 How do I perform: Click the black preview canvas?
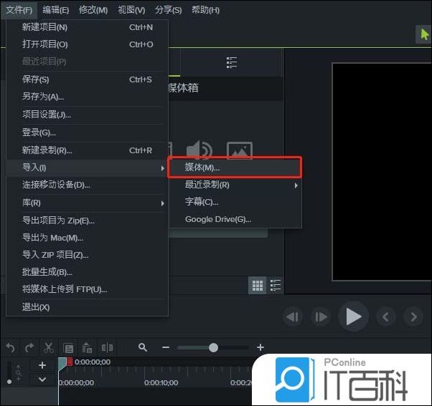point(382,172)
